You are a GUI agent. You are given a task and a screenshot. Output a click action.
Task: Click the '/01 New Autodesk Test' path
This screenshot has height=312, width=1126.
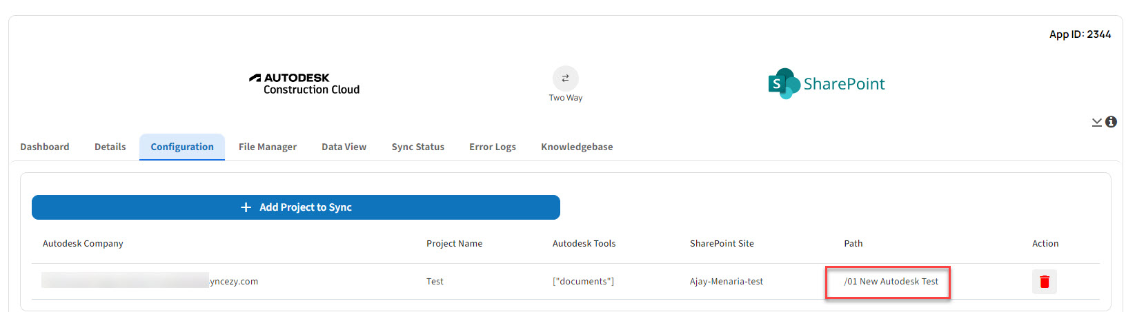[x=891, y=281]
